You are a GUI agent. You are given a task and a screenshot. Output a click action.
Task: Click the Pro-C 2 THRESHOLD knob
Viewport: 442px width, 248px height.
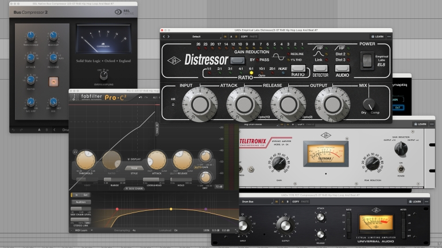[x=86, y=160]
